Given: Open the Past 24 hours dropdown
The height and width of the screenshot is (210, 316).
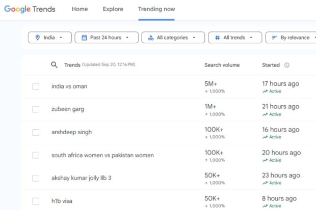Looking at the screenshot, I should click(107, 38).
